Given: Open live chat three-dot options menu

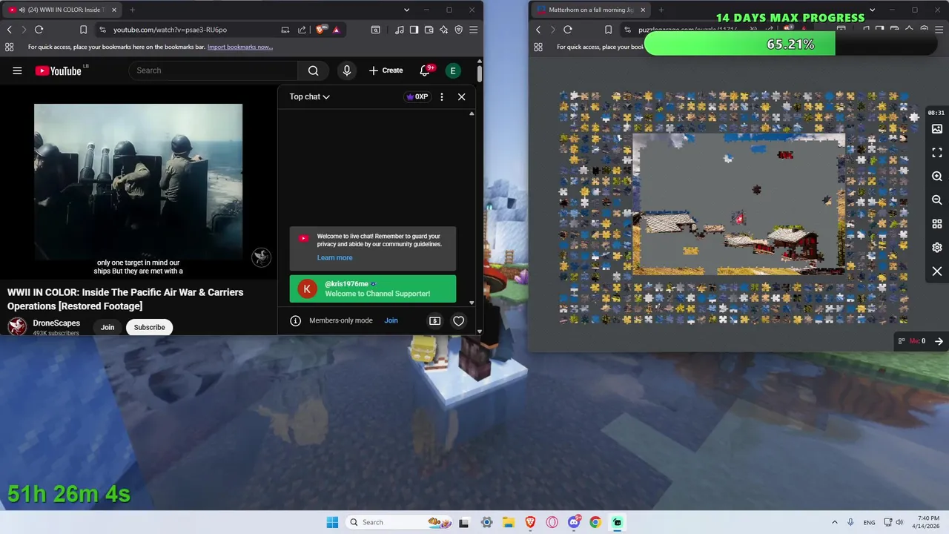Looking at the screenshot, I should (442, 96).
